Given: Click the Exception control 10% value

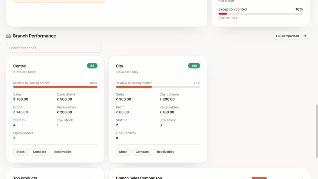Looking at the screenshot, I should (299, 9).
